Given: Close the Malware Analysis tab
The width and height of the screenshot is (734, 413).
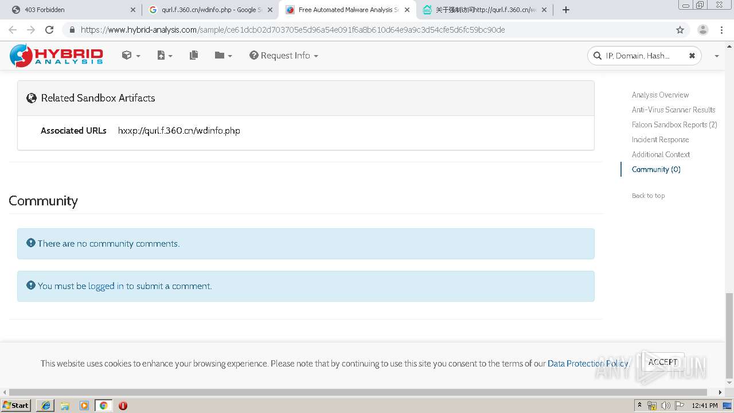Looking at the screenshot, I should coord(407,10).
